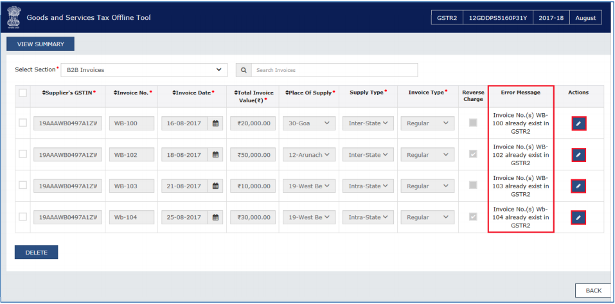Click the edit pencil icon for invoice WB-103
Screen dimensions: 615x304
[x=578, y=186]
